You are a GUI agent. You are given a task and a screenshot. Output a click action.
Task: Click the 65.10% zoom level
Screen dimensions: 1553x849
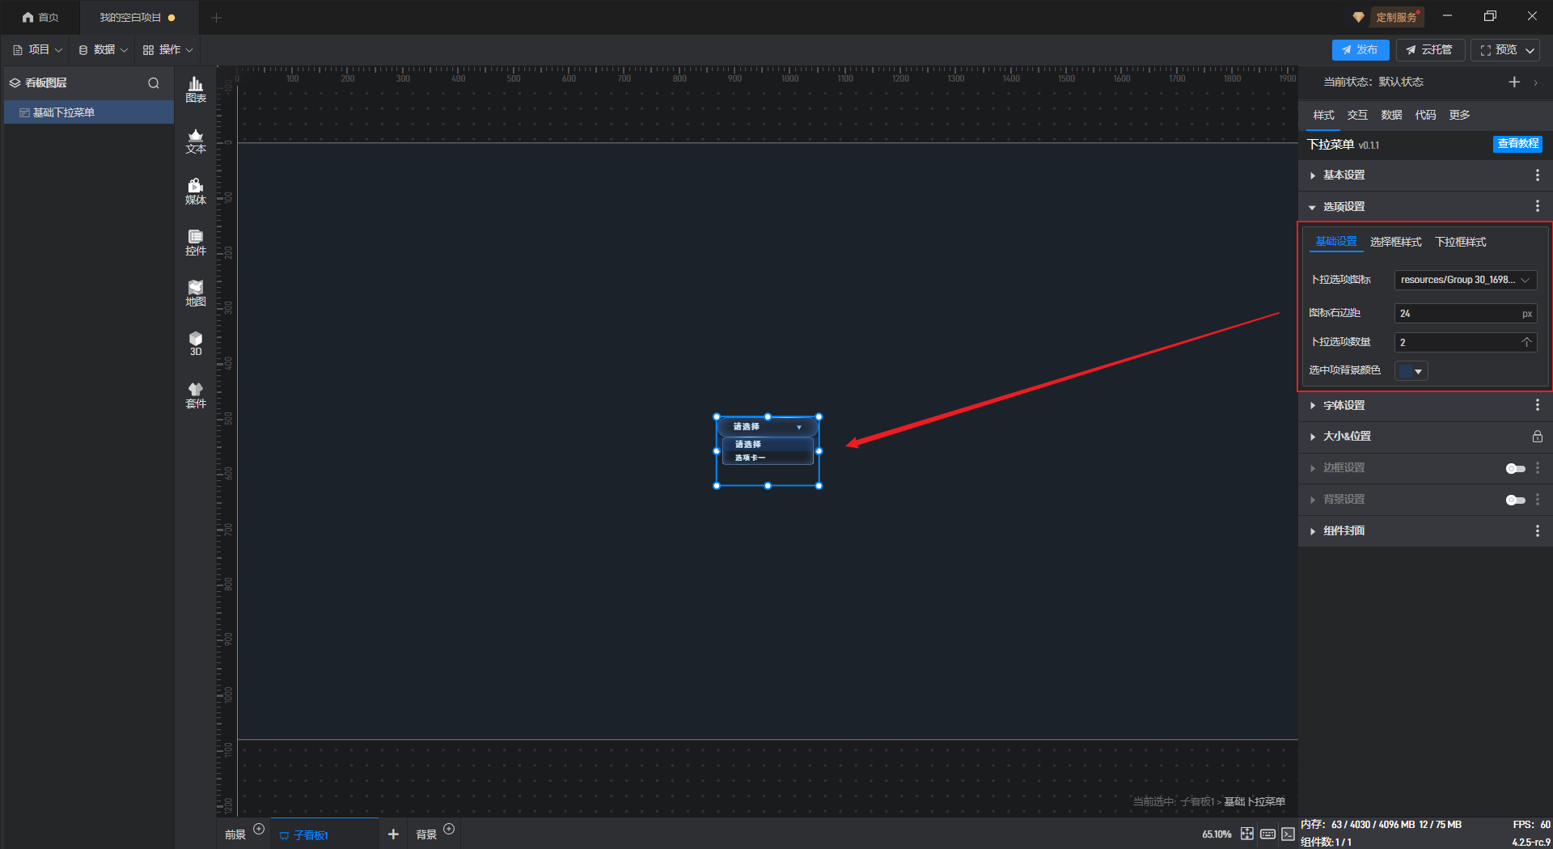[x=1217, y=834]
